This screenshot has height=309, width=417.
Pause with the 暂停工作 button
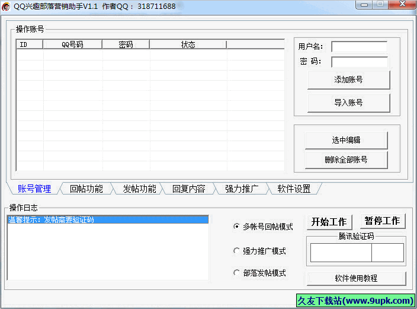383,221
